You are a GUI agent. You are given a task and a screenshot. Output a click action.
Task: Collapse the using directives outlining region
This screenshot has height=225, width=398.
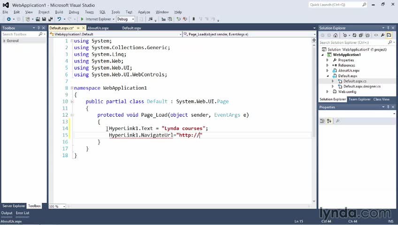[x=72, y=41]
